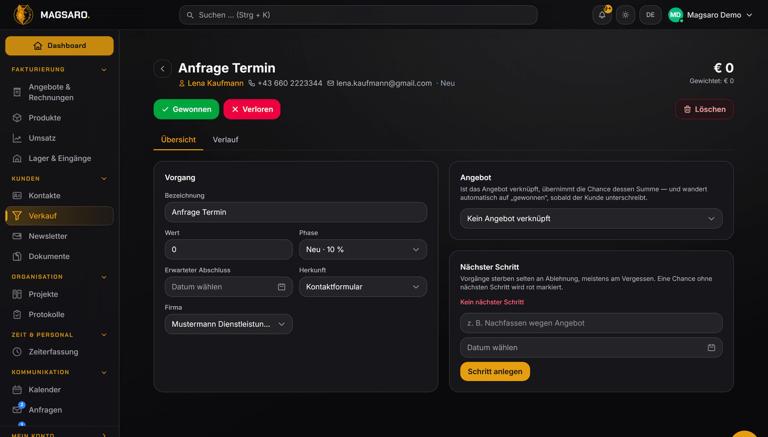
Task: Open the Phase dropdown
Action: tap(363, 249)
